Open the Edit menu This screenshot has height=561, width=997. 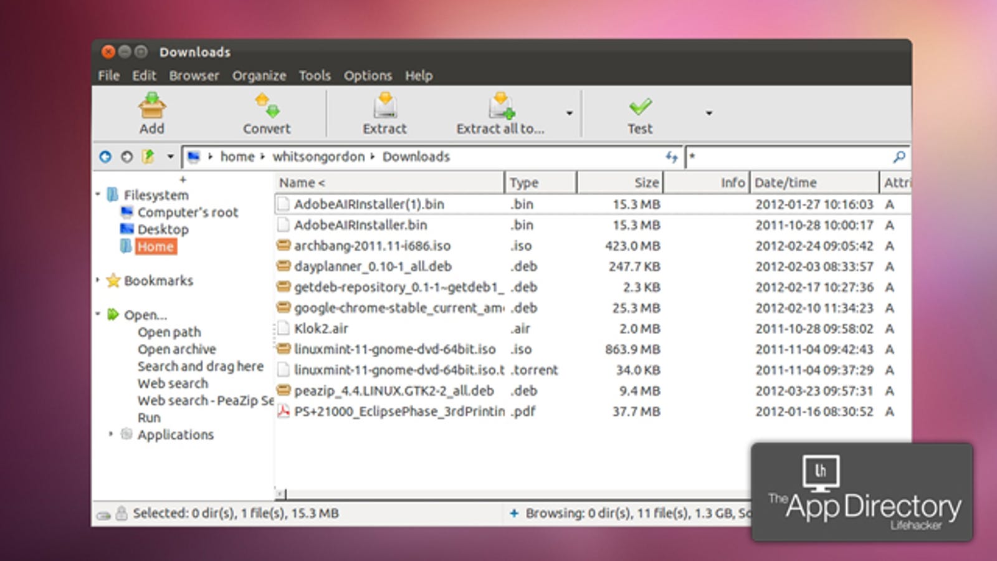pyautogui.click(x=144, y=75)
